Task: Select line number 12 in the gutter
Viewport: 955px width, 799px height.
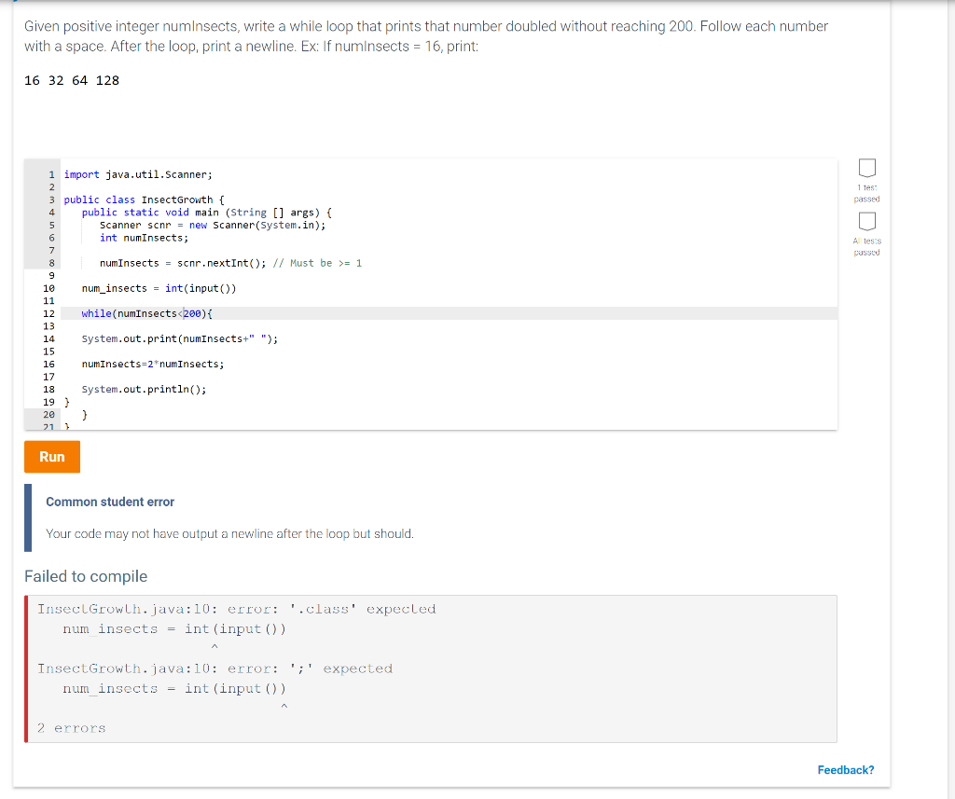Action: coord(49,313)
